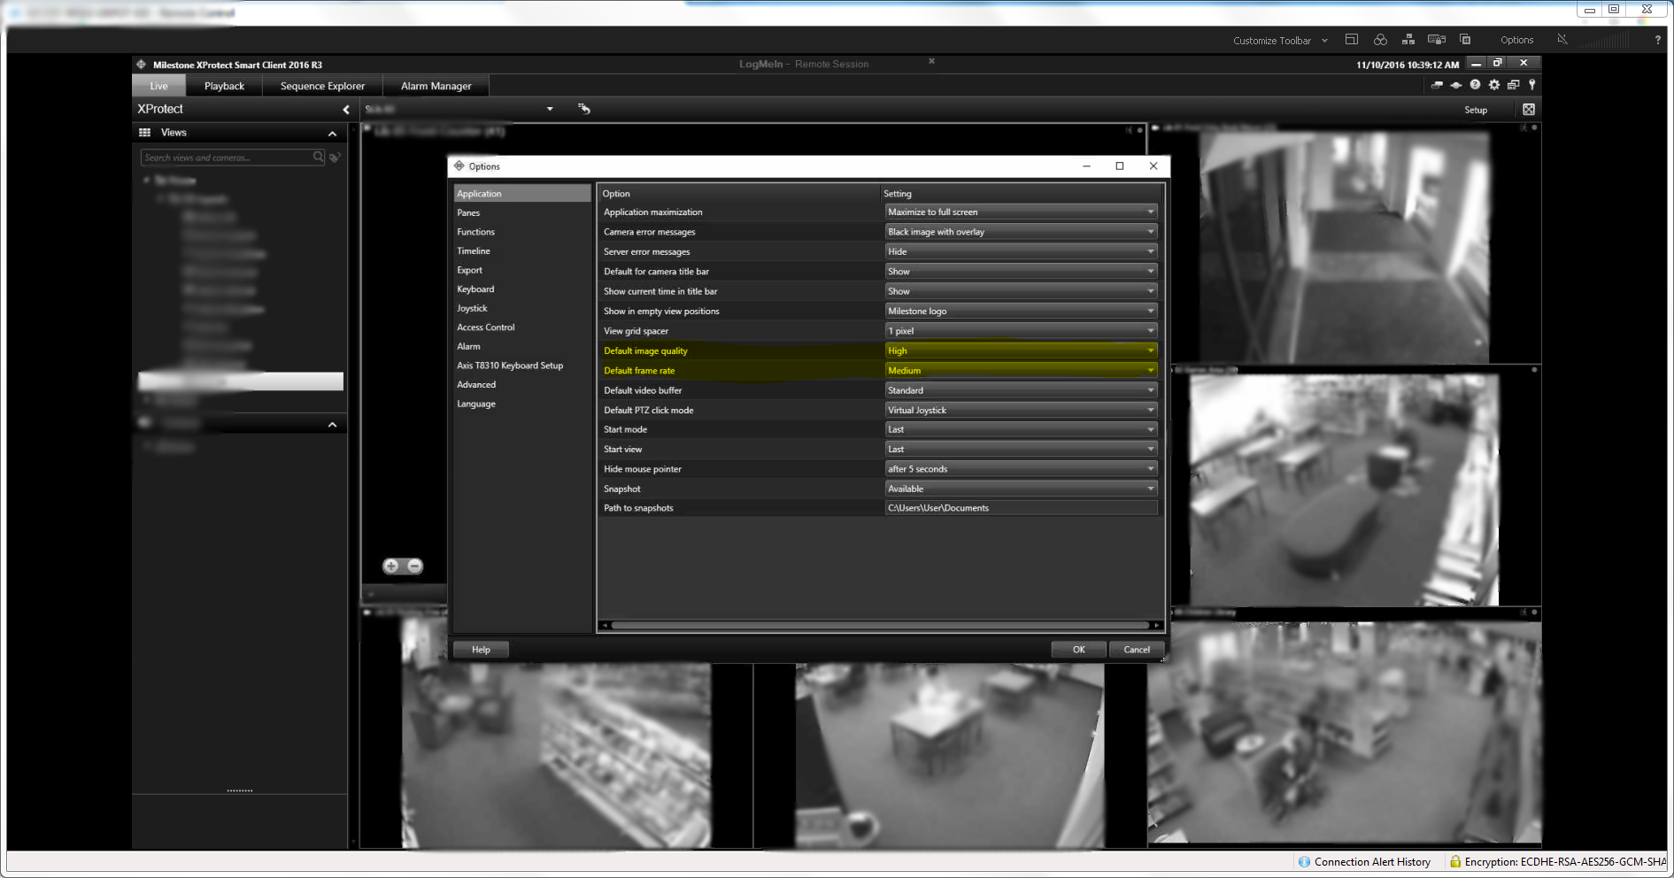This screenshot has height=878, width=1674.
Task: Click the Encryption lock status icon
Action: (1454, 861)
